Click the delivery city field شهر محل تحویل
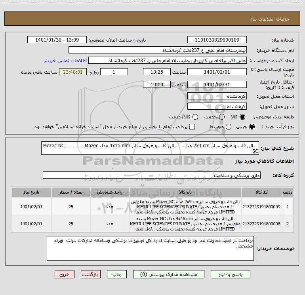Screen dimensions: 305x295 pyautogui.click(x=217, y=106)
